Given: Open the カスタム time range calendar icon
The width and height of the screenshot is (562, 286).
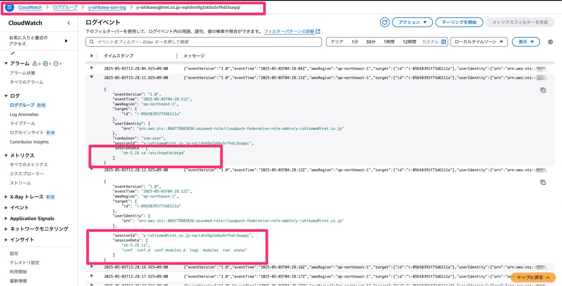Looking at the screenshot, I should 443,42.
